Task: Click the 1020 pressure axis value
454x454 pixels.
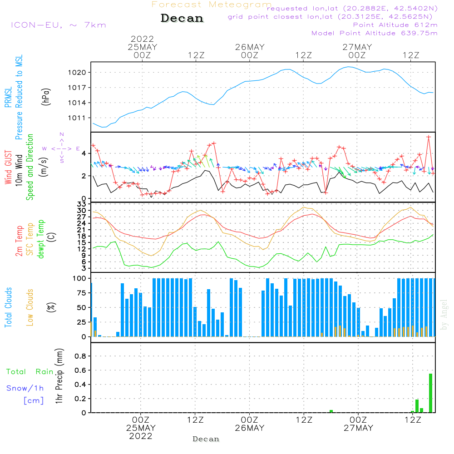Action: 77,73
